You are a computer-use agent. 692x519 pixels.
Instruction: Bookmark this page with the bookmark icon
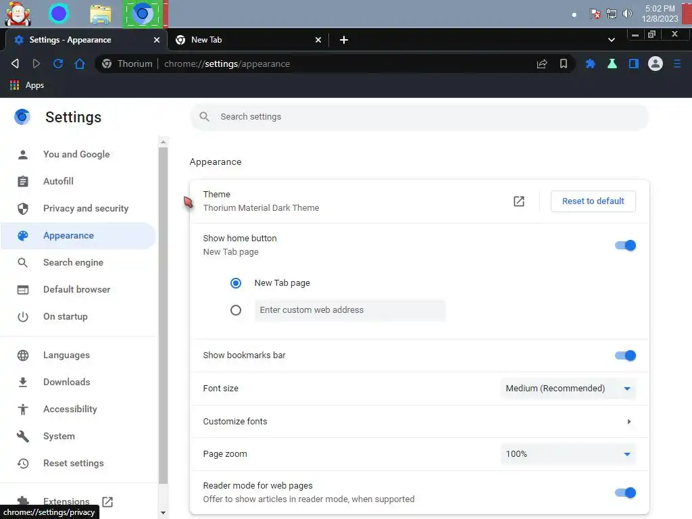[x=564, y=64]
